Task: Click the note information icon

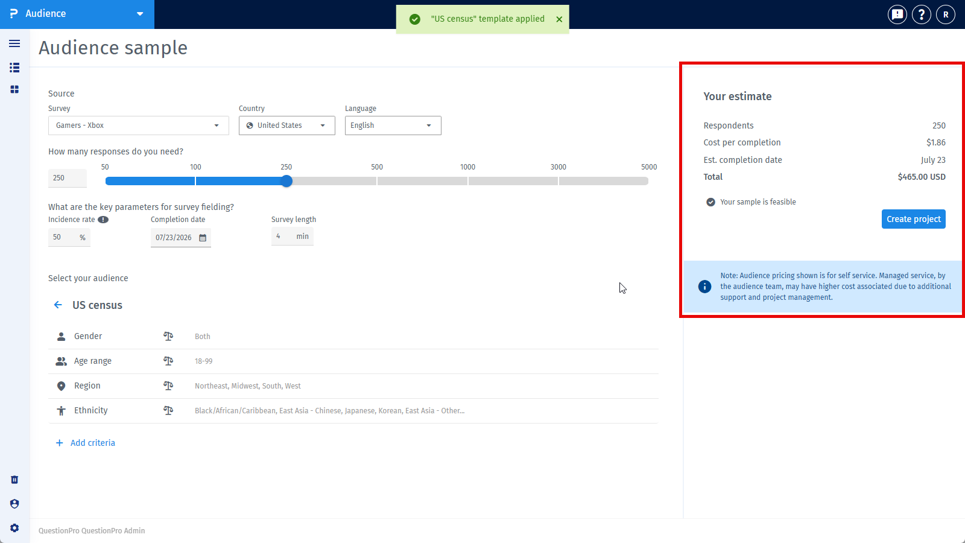Action: pos(704,287)
